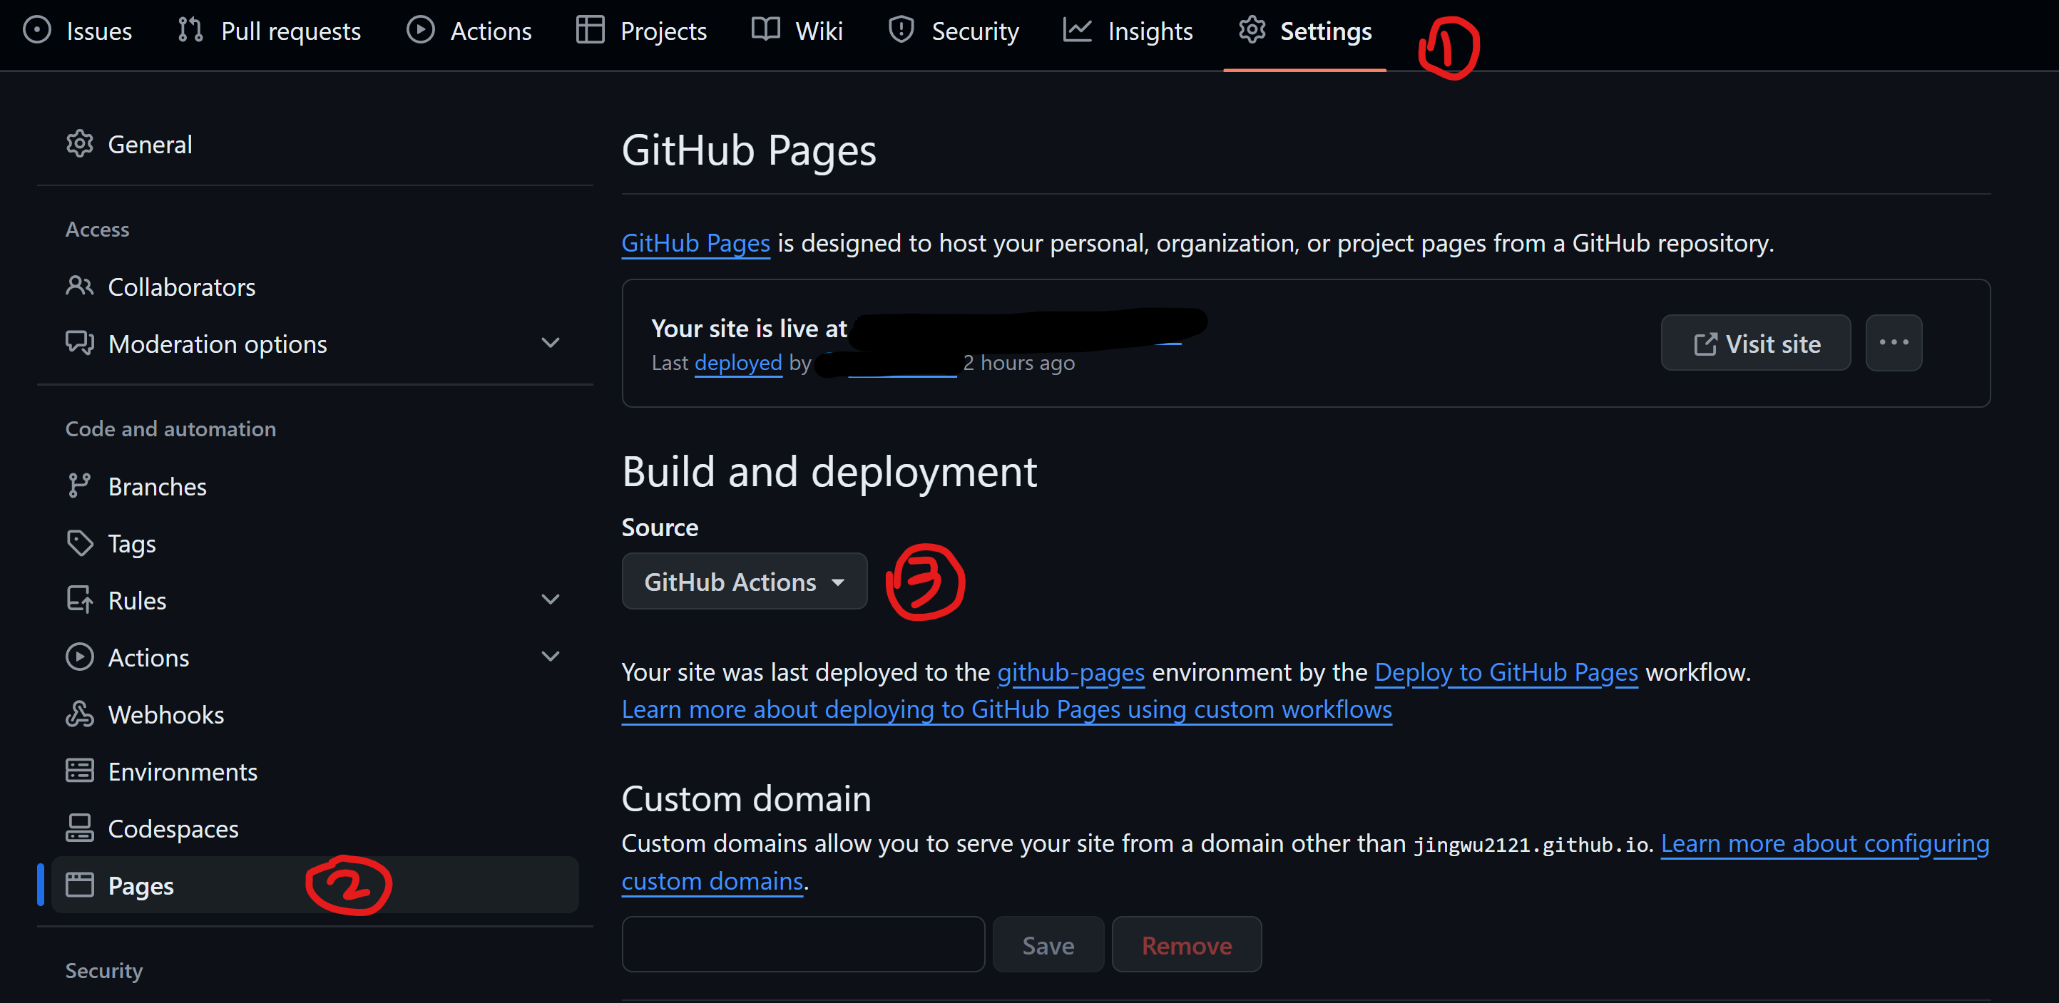Image resolution: width=2059 pixels, height=1003 pixels.
Task: Click the Codespaces icon
Action: [79, 828]
